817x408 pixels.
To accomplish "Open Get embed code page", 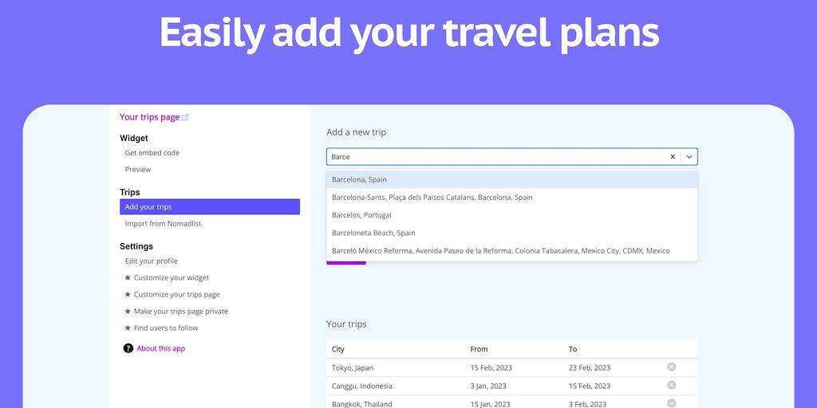I will tap(152, 153).
